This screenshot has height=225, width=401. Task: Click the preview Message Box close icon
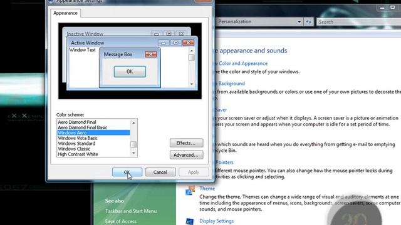150,54
